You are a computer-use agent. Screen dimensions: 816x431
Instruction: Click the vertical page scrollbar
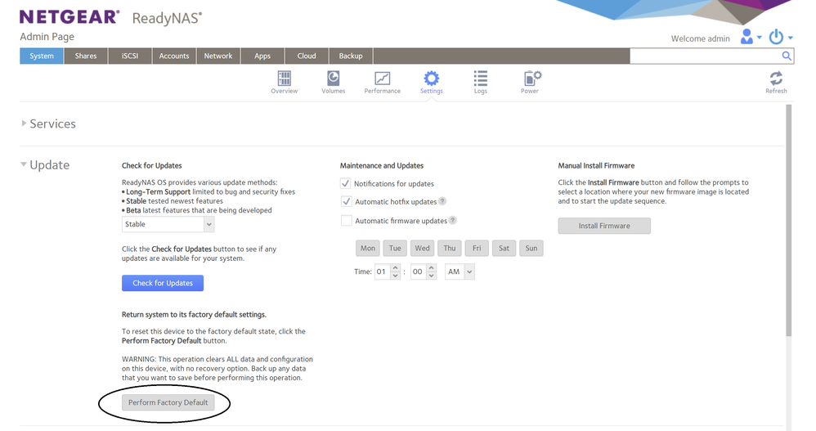788,221
